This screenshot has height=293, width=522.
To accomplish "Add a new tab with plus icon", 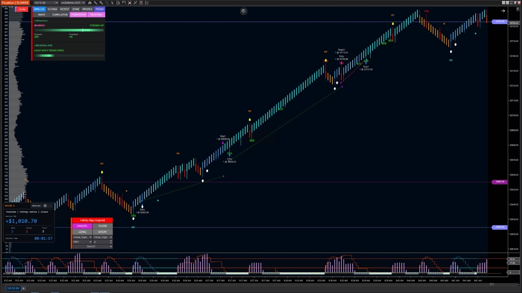I will 23,288.
